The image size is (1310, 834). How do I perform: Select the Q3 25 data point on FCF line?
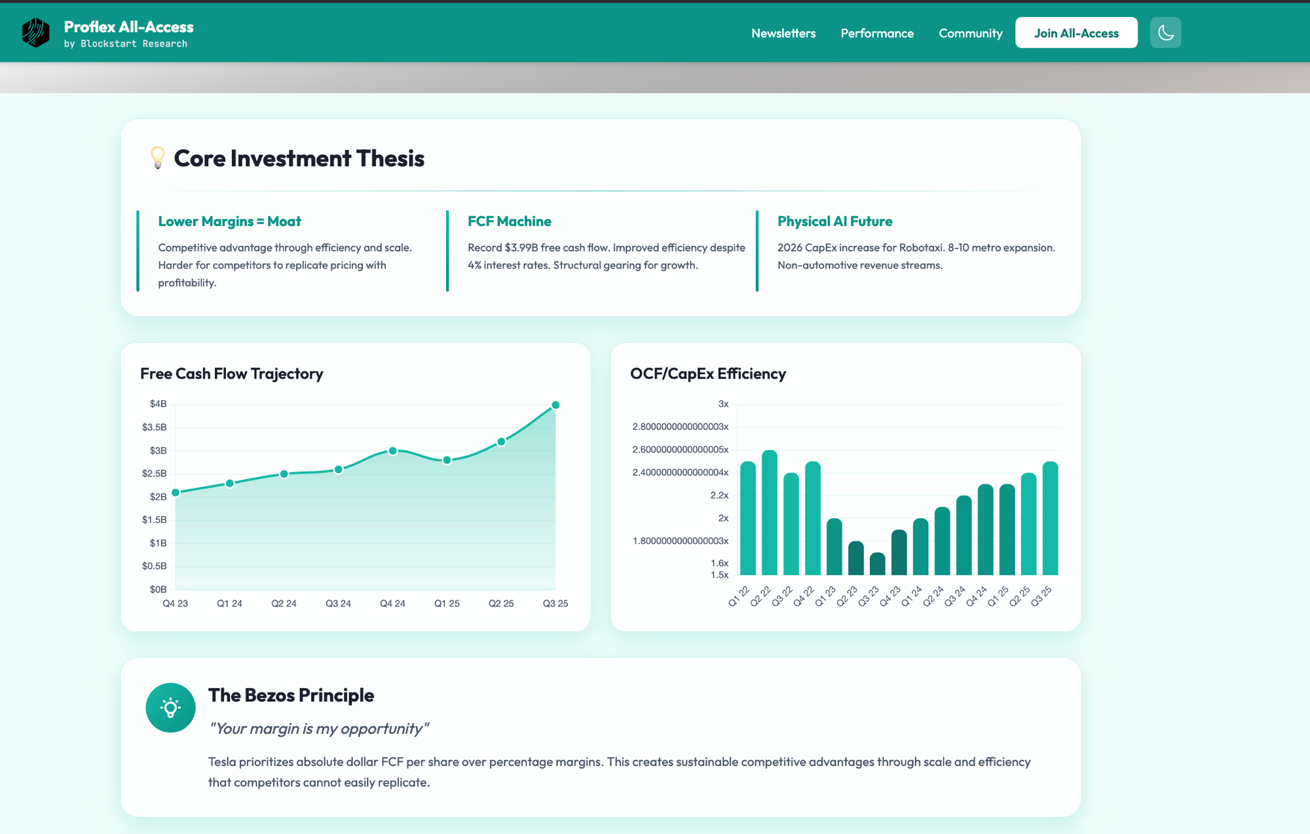pos(555,405)
